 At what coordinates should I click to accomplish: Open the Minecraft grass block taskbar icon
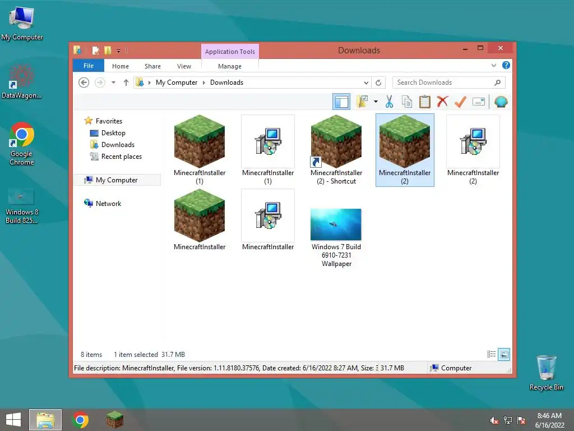[114, 420]
